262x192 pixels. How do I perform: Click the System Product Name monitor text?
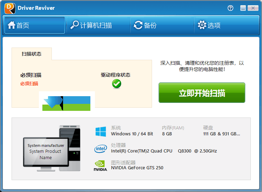[46, 154]
